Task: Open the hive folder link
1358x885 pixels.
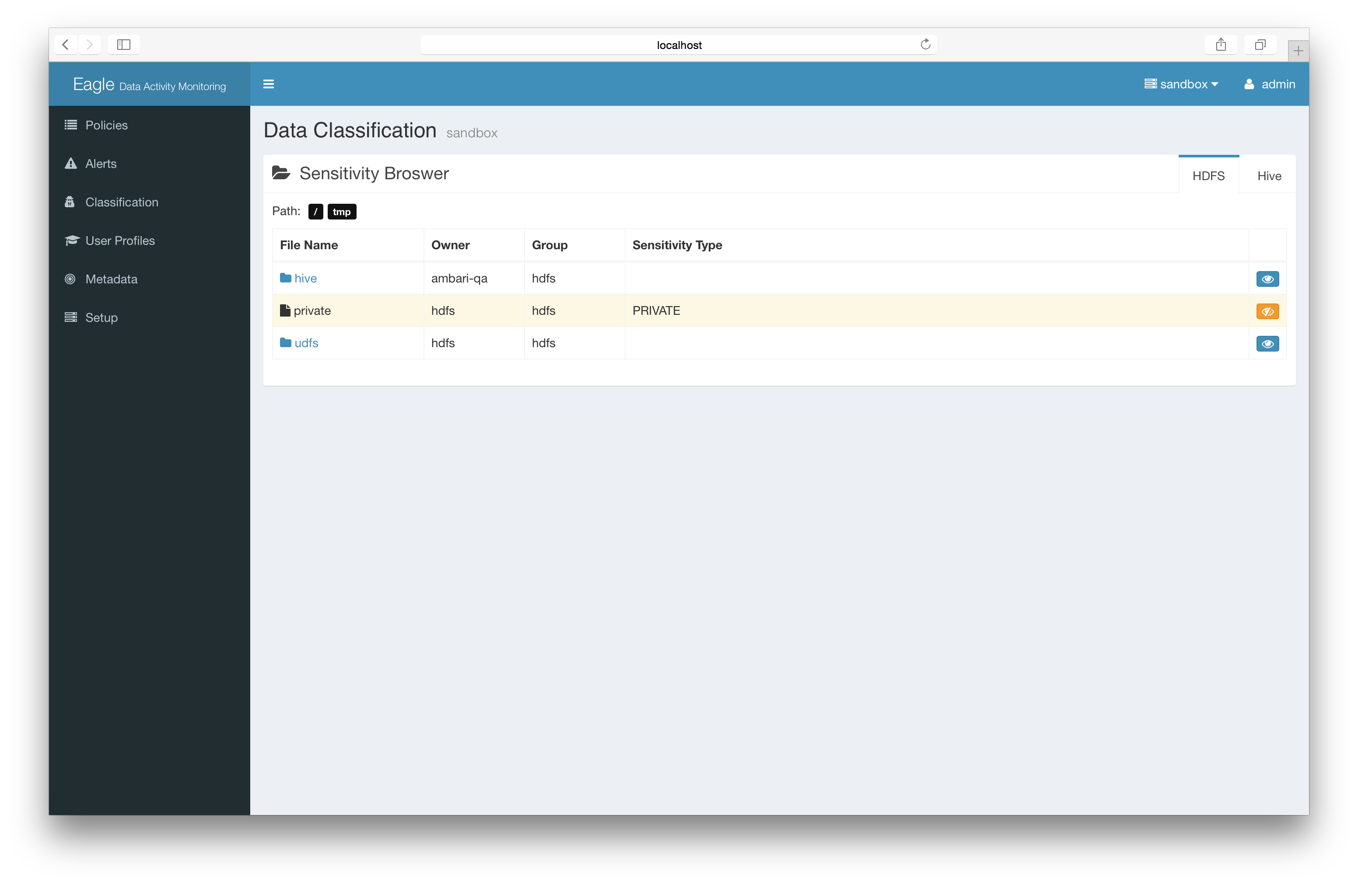Action: [305, 278]
